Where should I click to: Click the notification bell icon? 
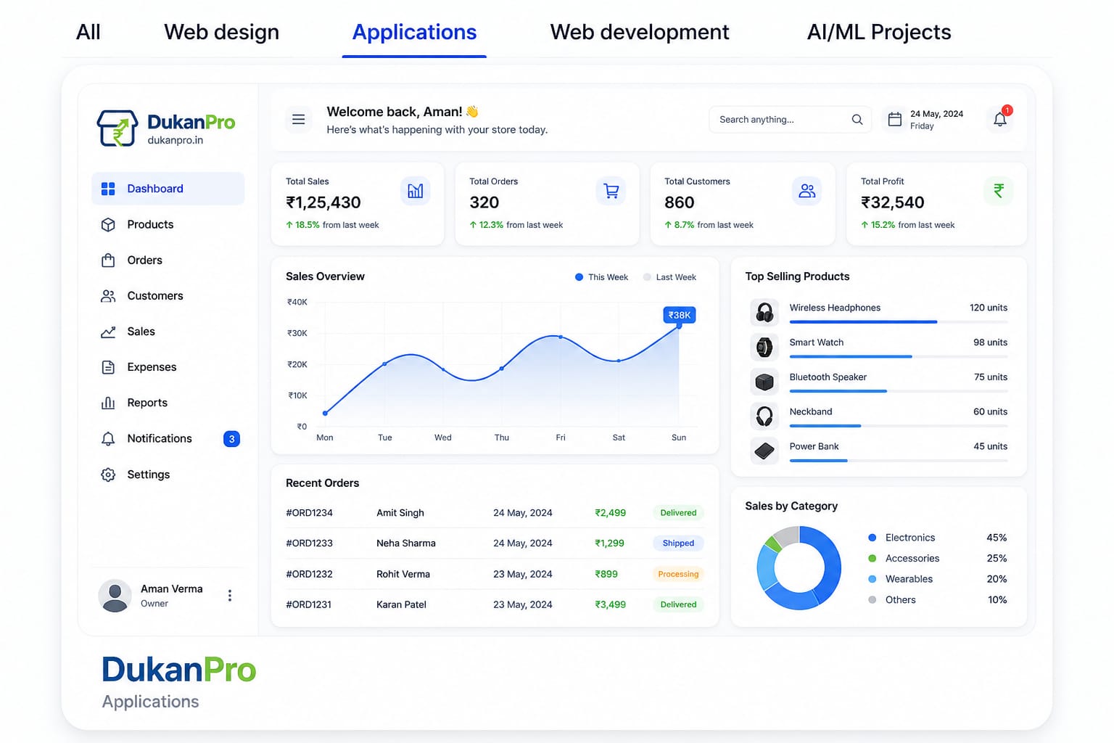click(x=1000, y=119)
